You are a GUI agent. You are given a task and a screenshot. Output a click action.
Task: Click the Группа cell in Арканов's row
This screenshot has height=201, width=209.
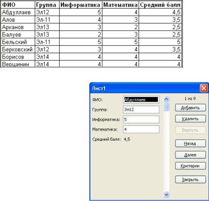(47, 27)
